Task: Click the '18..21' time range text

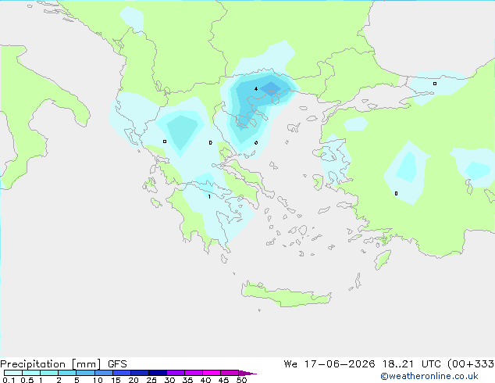Action: point(397,364)
